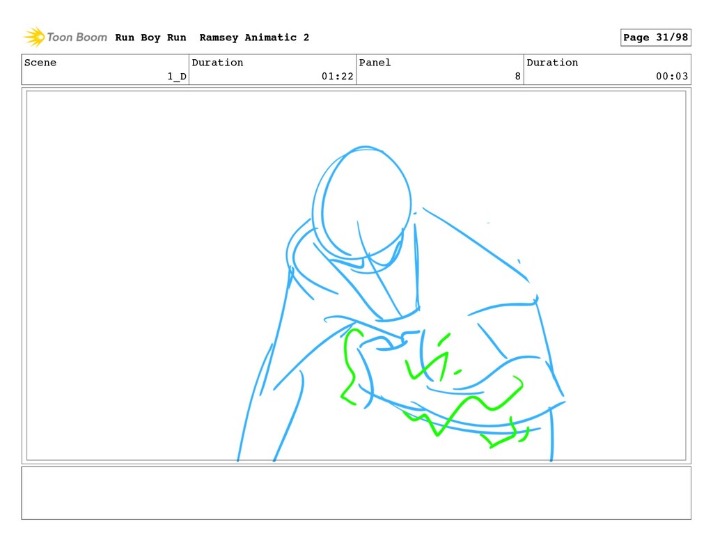This screenshot has width=713, height=552.
Task: Click the panel duration value '00:03'
Action: 672,77
